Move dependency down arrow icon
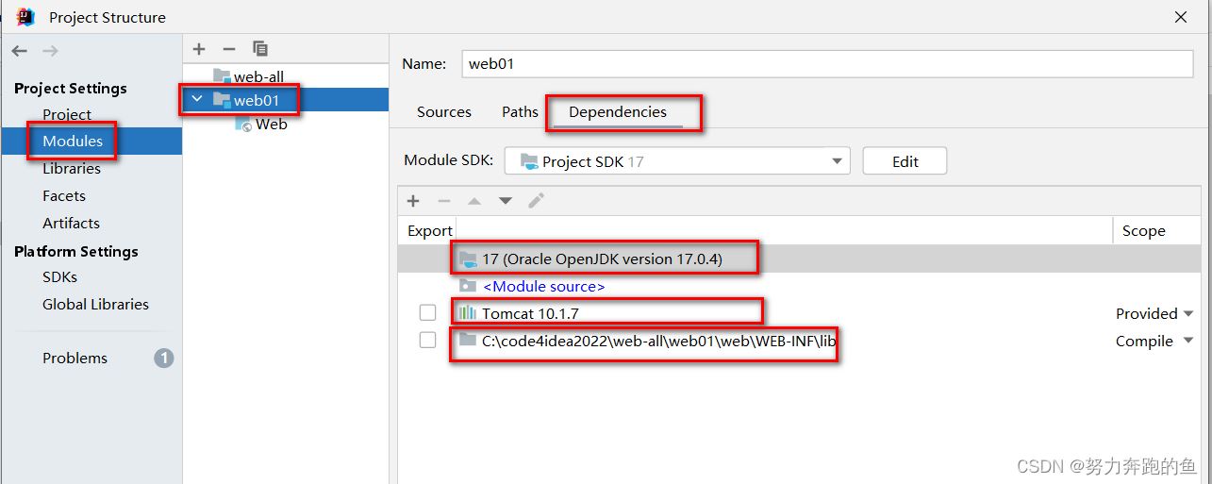 pyautogui.click(x=506, y=200)
